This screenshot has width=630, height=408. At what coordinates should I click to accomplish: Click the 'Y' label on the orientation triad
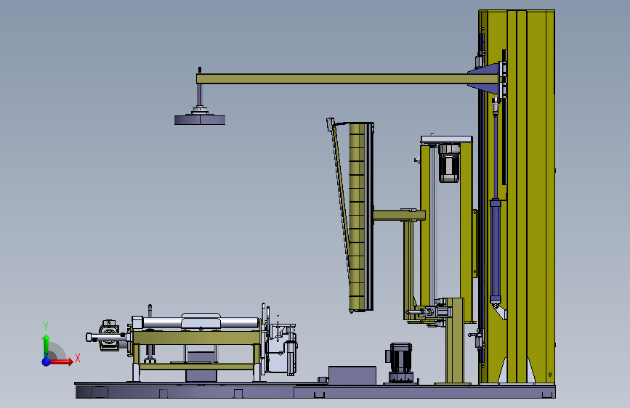point(46,327)
